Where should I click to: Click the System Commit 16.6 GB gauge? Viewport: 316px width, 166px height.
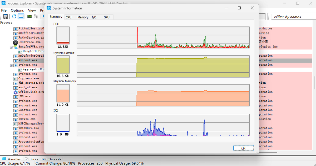(63, 64)
